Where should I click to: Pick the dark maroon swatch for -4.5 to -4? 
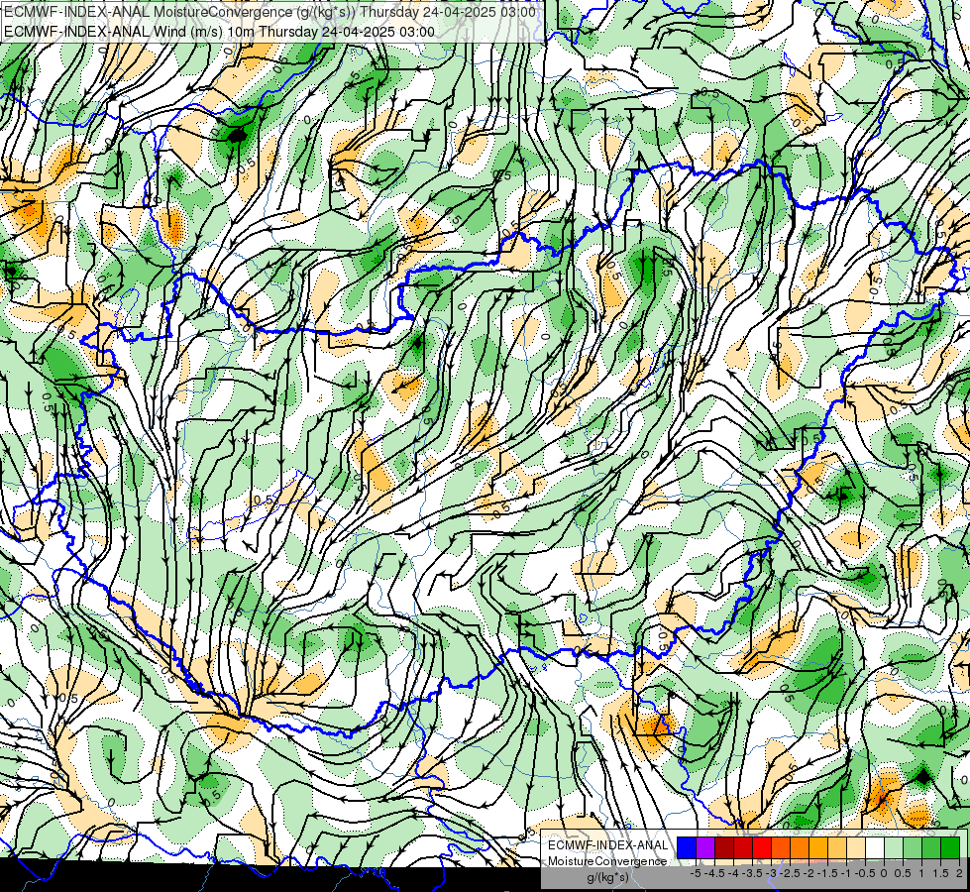[x=724, y=847]
